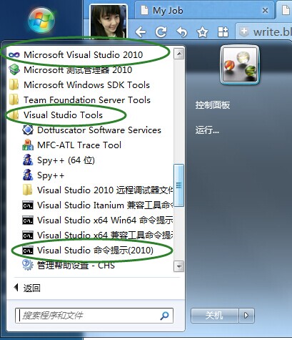This screenshot has height=340, width=292.
Task: Click the magnifier search icon
Action: 164,316
